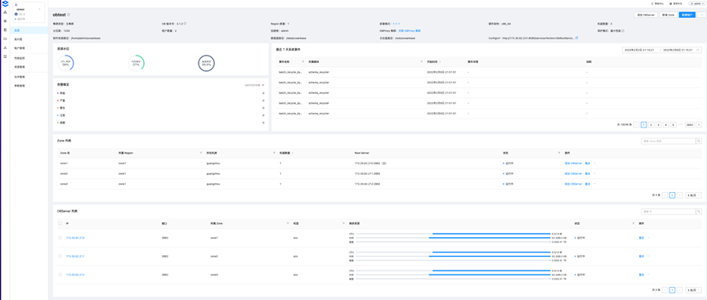The height and width of the screenshot is (300, 707).
Task: Click the language switch icon in the top bar
Action: pyautogui.click(x=671, y=3)
